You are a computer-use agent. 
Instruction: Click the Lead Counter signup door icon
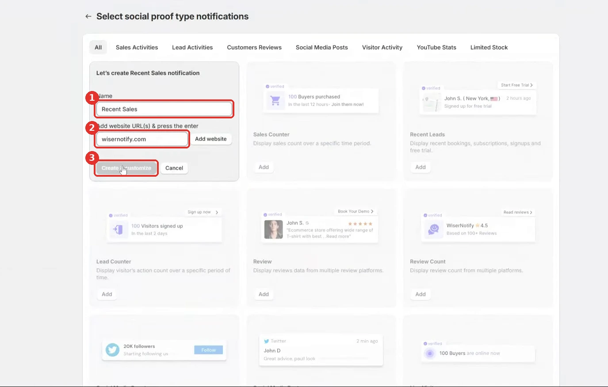(119, 229)
